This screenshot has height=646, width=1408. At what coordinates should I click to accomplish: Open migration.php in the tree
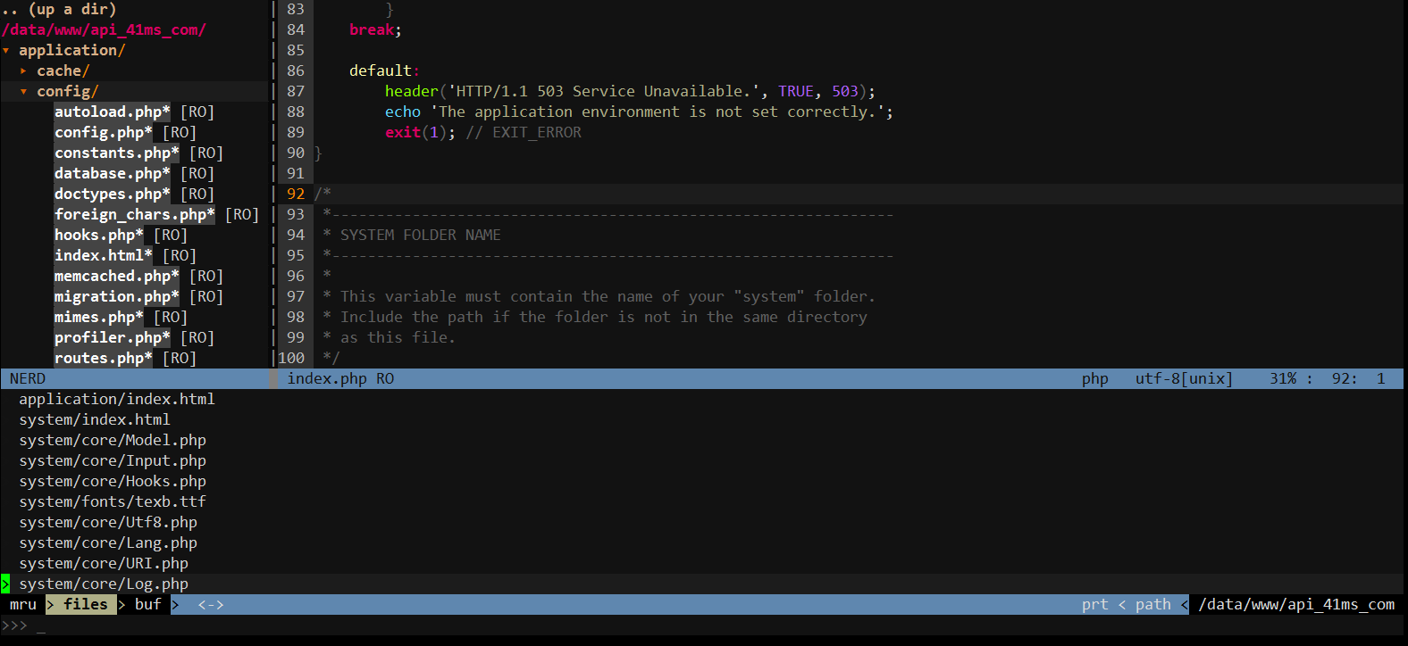pos(116,297)
